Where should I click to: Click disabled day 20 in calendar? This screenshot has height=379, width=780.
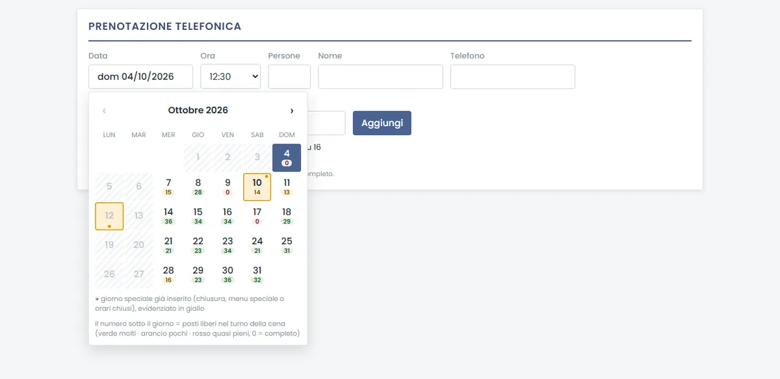coord(138,245)
